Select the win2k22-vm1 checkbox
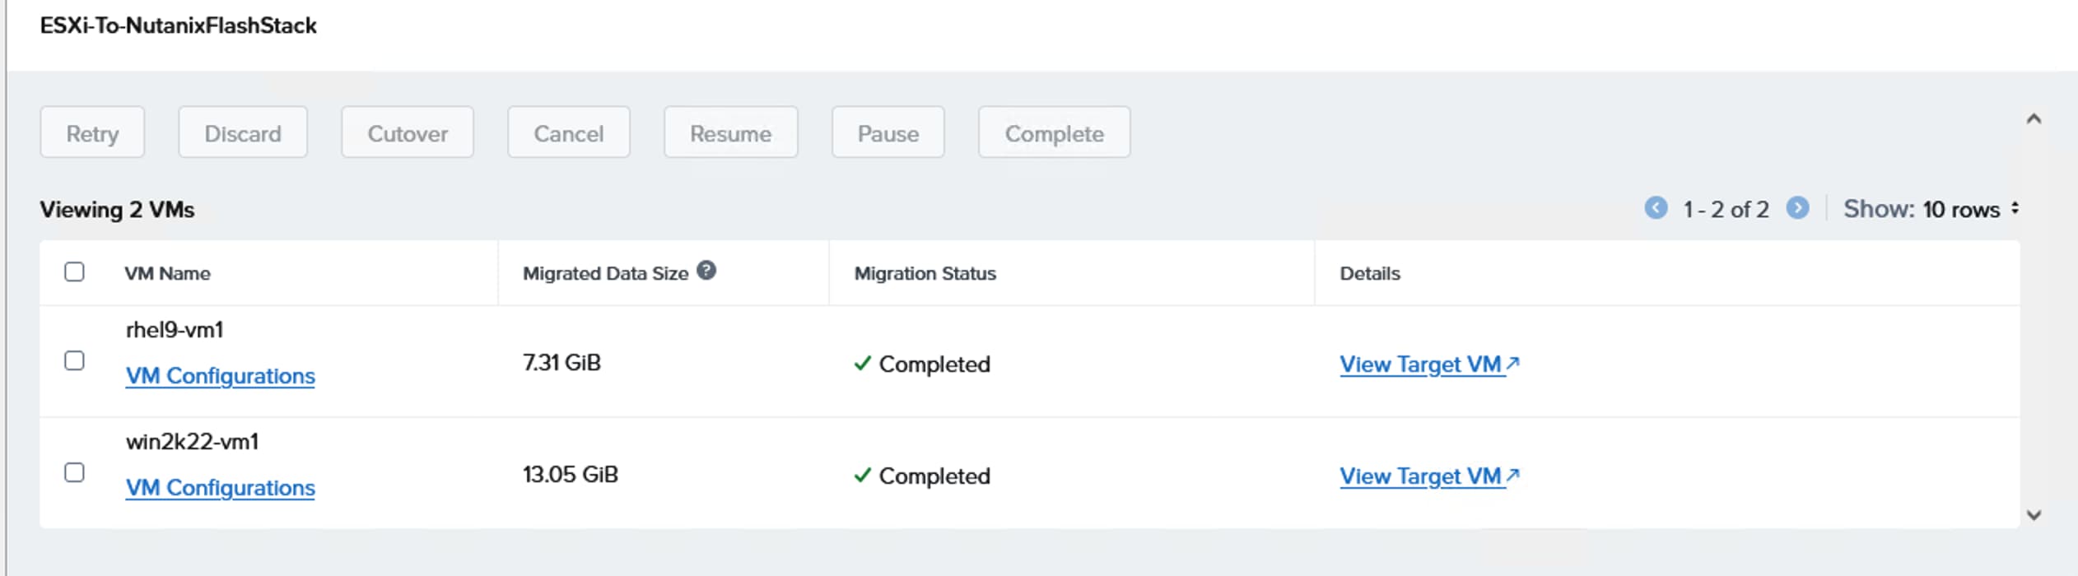2078x576 pixels. [x=74, y=472]
